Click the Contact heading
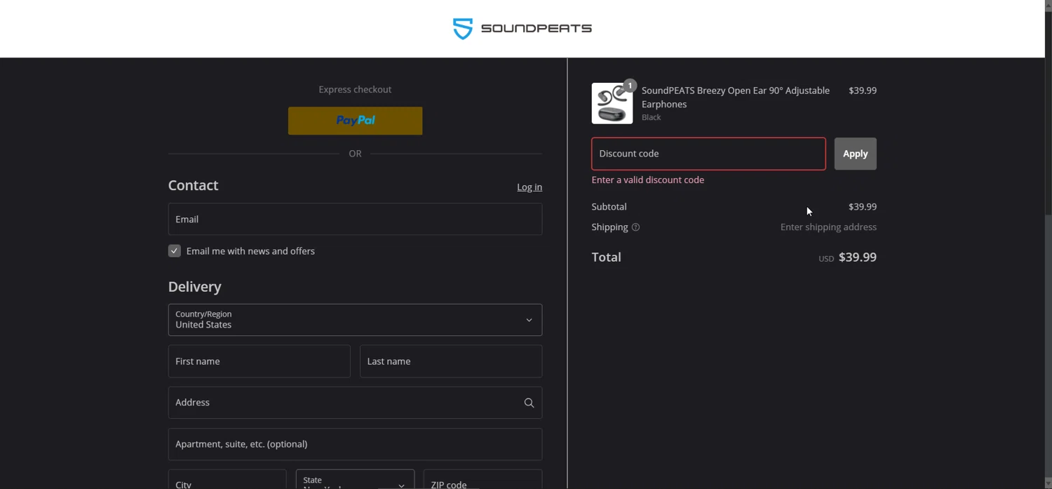1052x489 pixels. click(x=194, y=185)
